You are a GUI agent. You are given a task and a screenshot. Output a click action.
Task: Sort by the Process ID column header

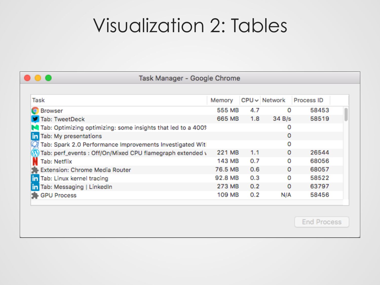tap(308, 100)
